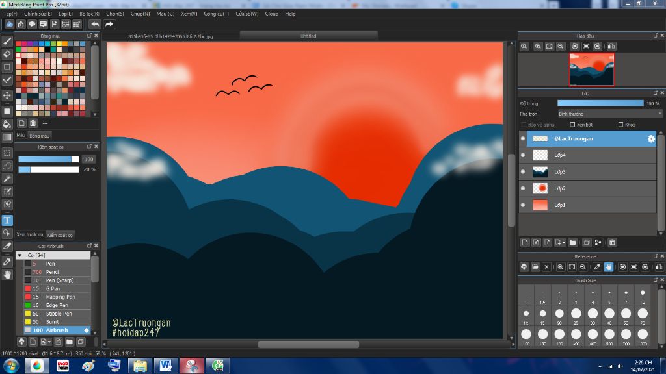The width and height of the screenshot is (666, 374).
Task: Select the Mapping Pen brush
Action: (x=57, y=297)
